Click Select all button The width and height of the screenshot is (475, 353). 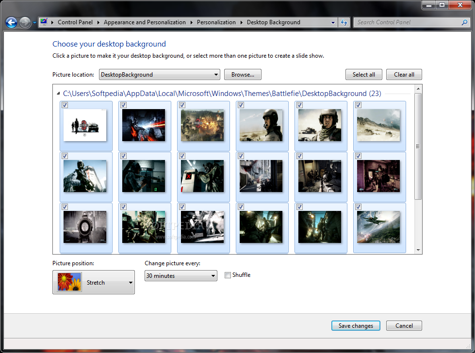point(364,75)
